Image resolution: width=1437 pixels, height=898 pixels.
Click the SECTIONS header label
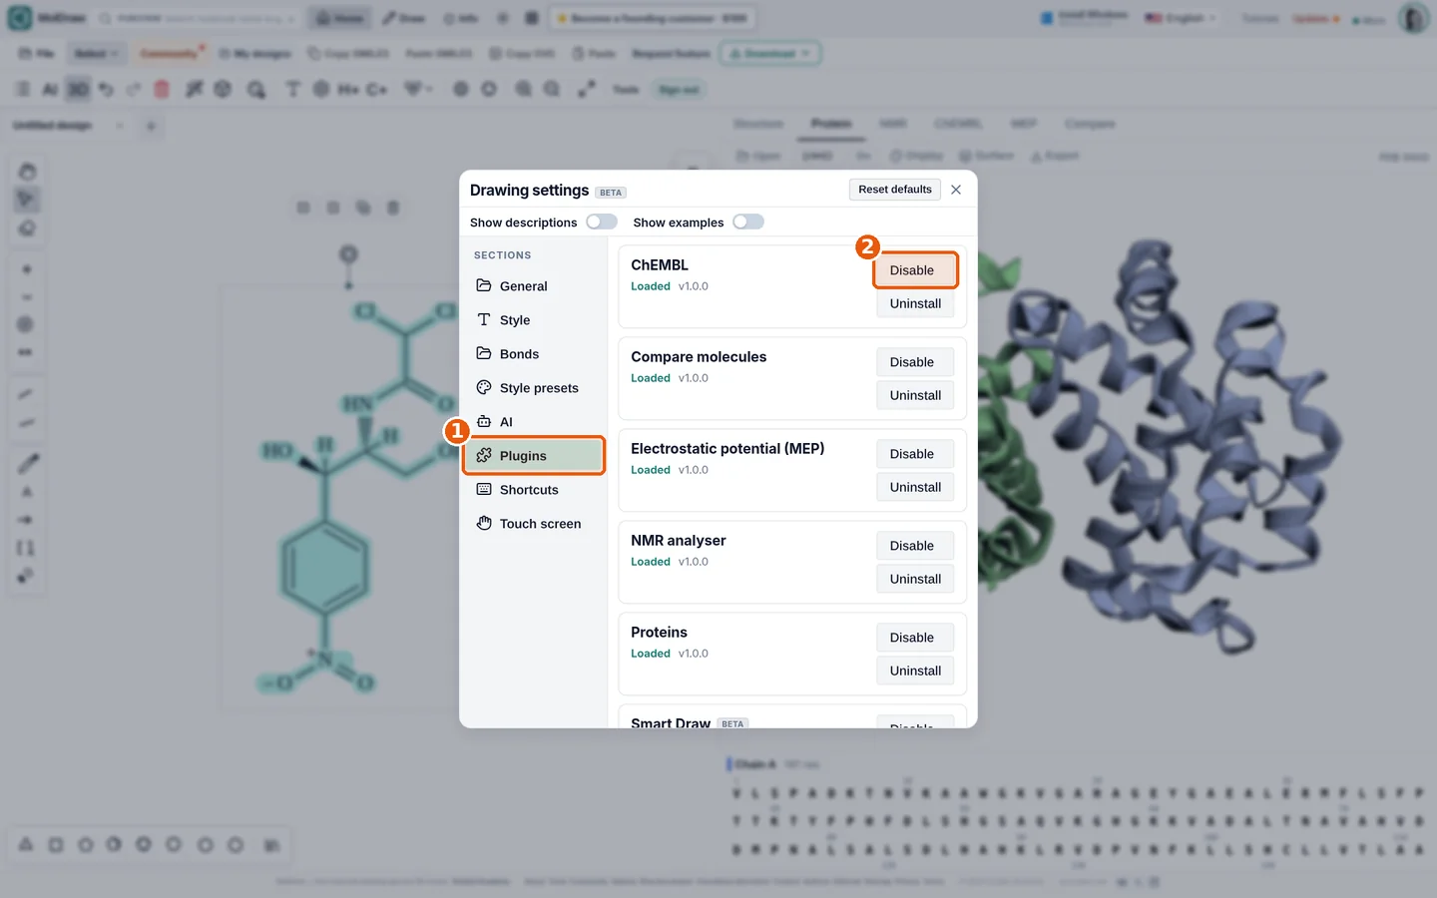503,255
